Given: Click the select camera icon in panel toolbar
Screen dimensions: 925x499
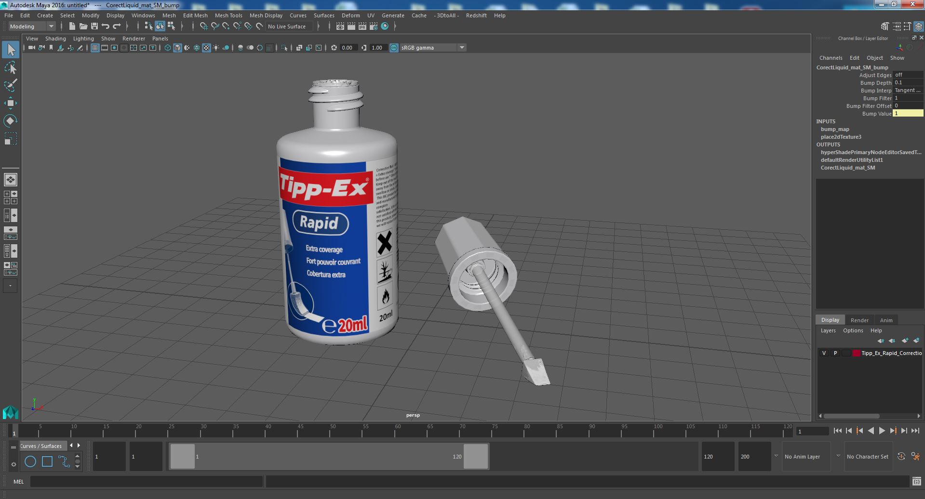Looking at the screenshot, I should tap(31, 48).
